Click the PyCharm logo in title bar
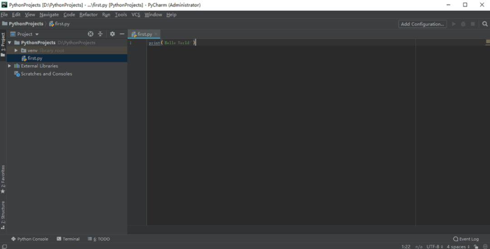The height and width of the screenshot is (249, 490). [x=4, y=5]
